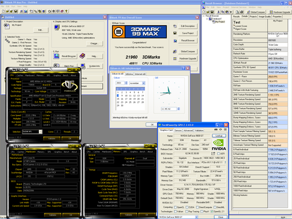Open the Internet Services menu in Result Browser
Screen dimensions: 292x219
(x=238, y=7)
